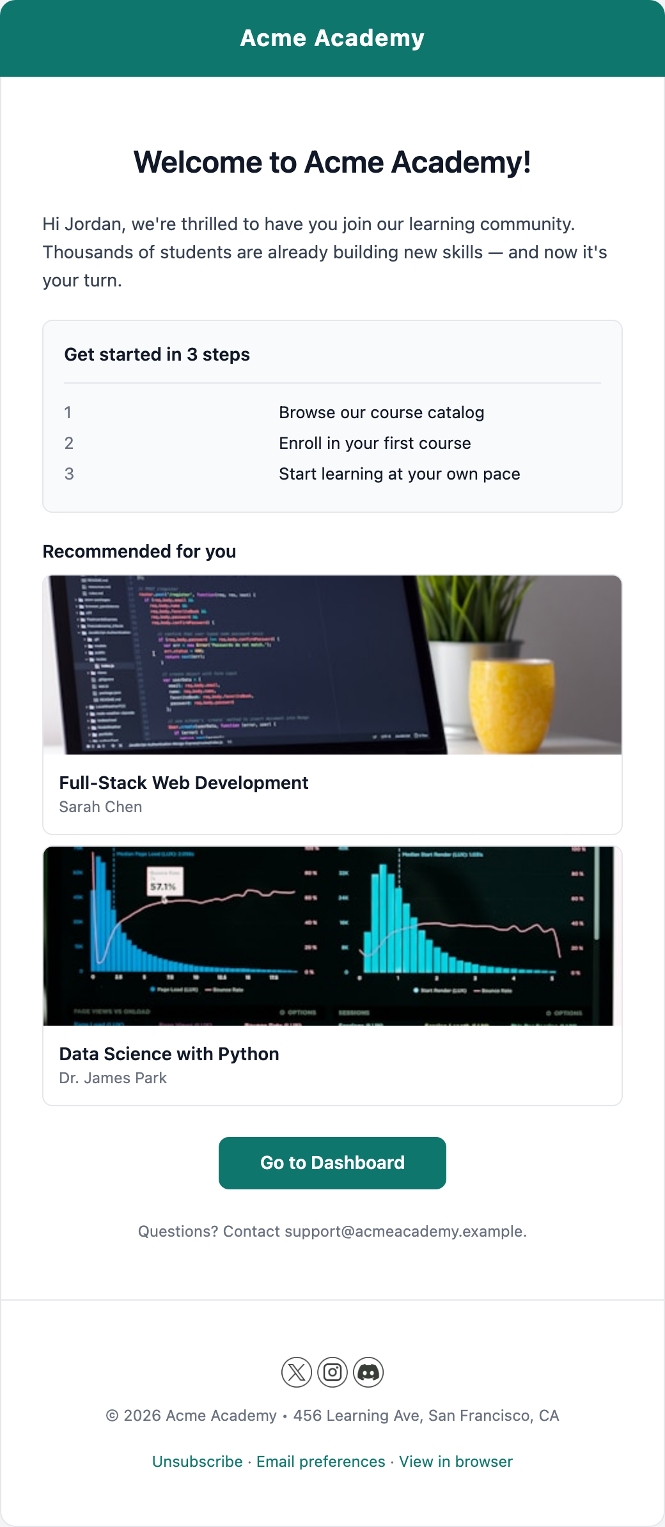Click the Enroll in your first course step
665x1527 pixels.
coord(375,443)
